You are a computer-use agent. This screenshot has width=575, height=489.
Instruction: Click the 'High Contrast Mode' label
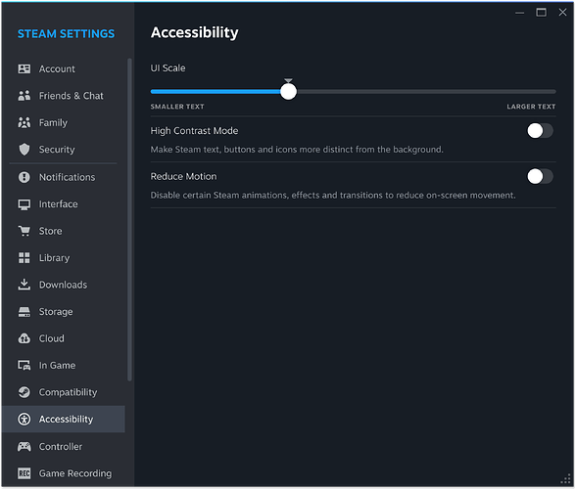pyautogui.click(x=194, y=131)
